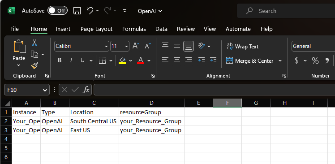Increase font size with larger A

pyautogui.click(x=136, y=46)
